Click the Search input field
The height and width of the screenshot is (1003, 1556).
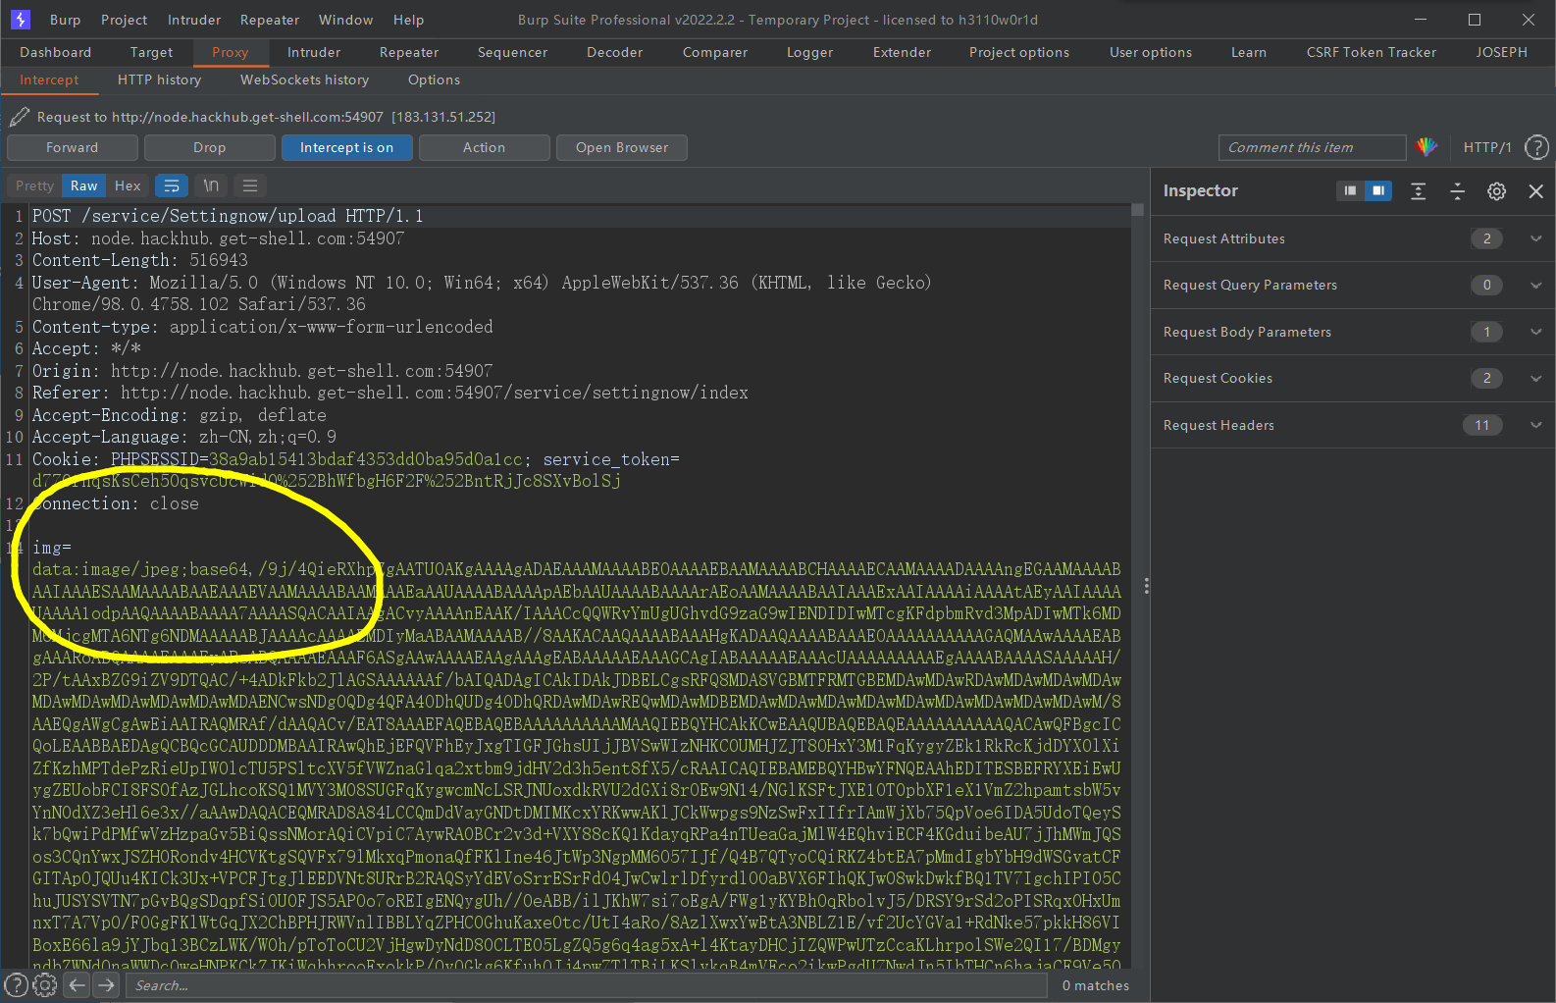586,985
